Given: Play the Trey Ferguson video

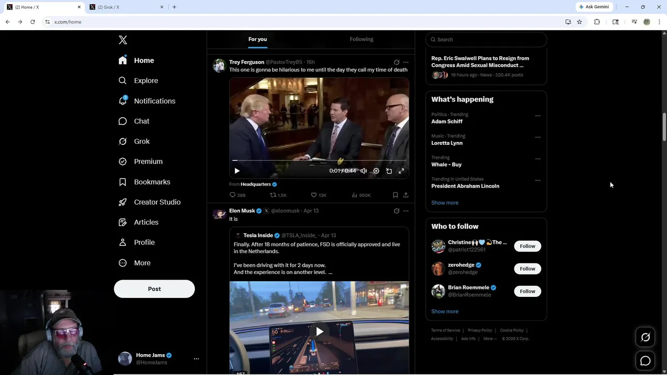Looking at the screenshot, I should coord(237,171).
